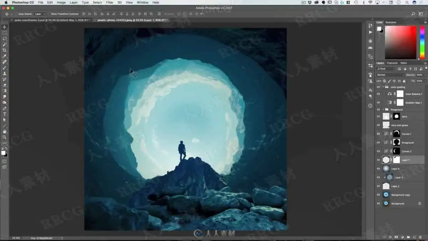Select the Rectangular Marquee tool
The image size is (428, 241).
point(4,33)
